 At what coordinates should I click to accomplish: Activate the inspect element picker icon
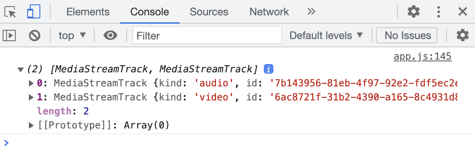(10, 12)
